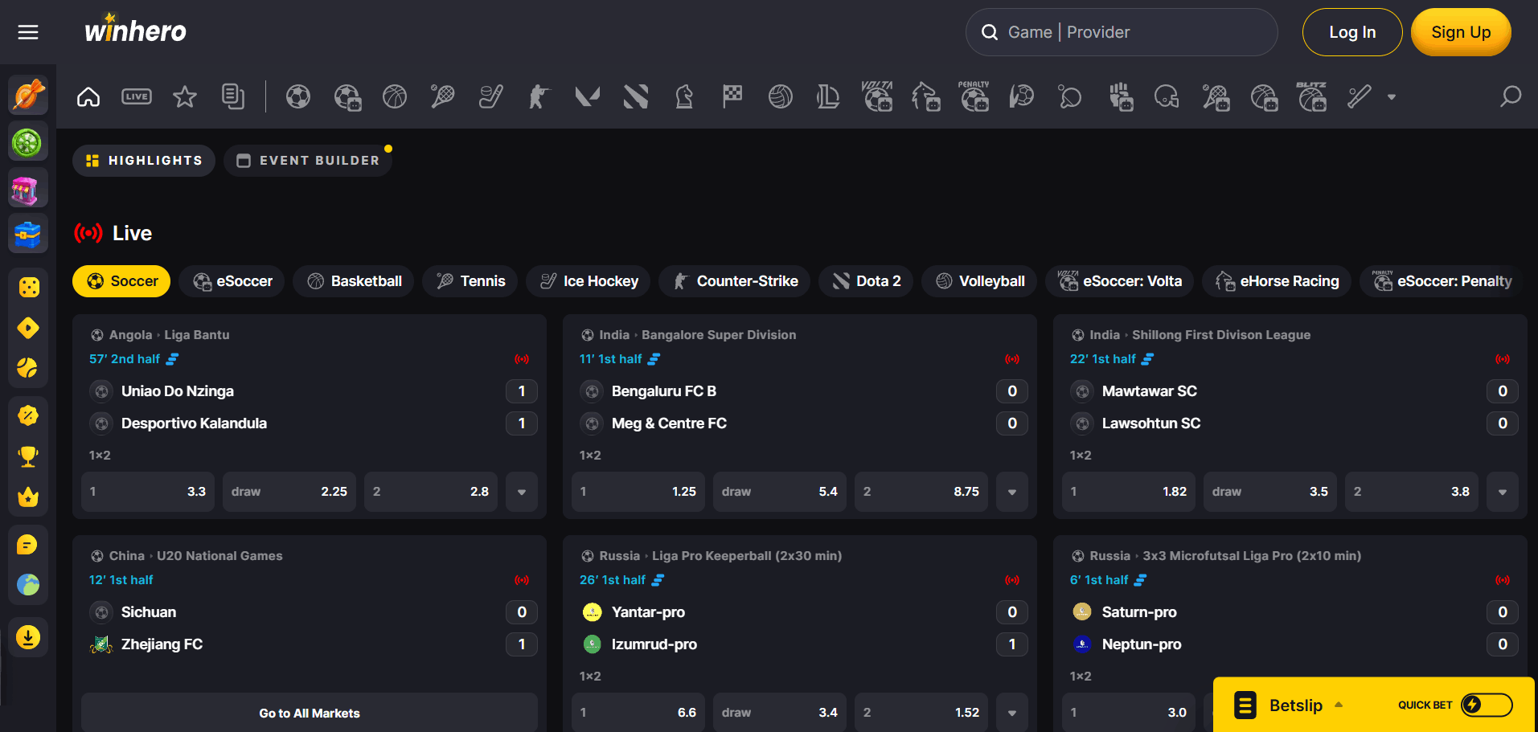This screenshot has width=1538, height=732.
Task: Click Go to All Markets for Sichuan match
Action: point(310,713)
